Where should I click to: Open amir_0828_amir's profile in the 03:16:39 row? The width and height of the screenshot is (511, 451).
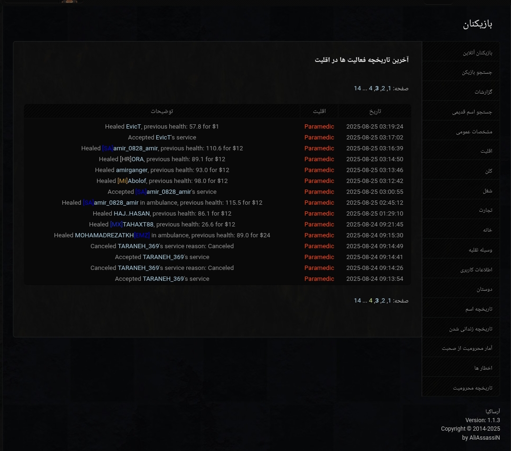click(x=130, y=148)
